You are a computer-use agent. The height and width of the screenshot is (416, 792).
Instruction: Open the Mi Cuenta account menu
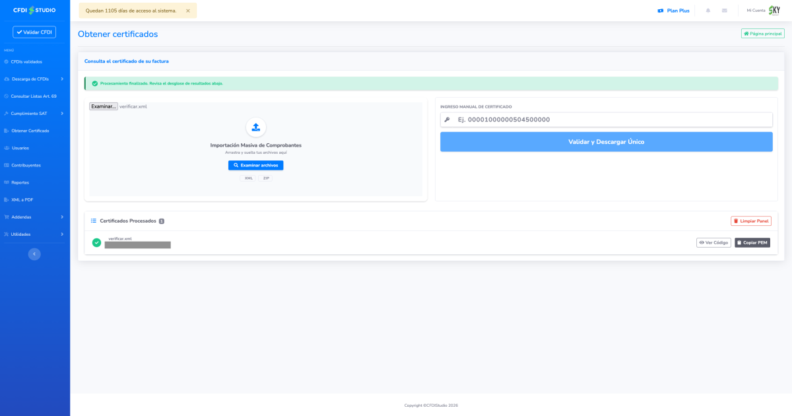pos(763,11)
